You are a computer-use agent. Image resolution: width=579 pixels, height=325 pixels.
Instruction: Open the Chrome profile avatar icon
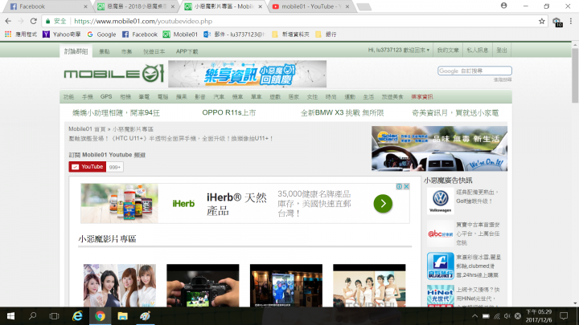(x=503, y=6)
